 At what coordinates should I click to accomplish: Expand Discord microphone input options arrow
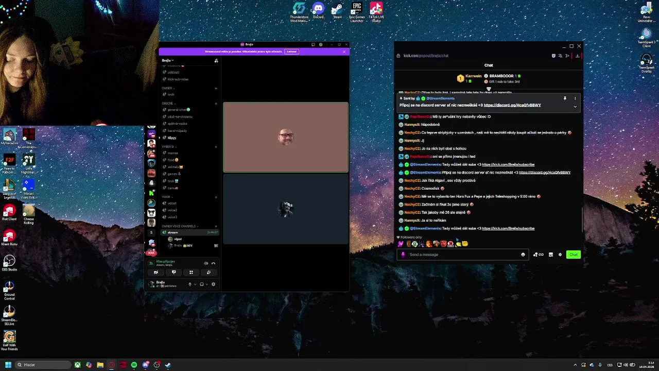tap(195, 284)
